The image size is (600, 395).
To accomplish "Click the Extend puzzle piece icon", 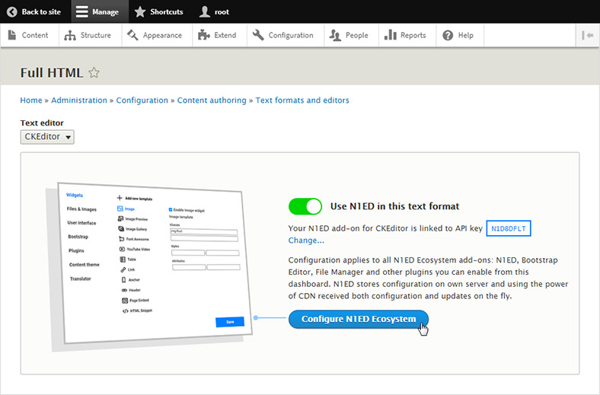I will click(x=204, y=35).
